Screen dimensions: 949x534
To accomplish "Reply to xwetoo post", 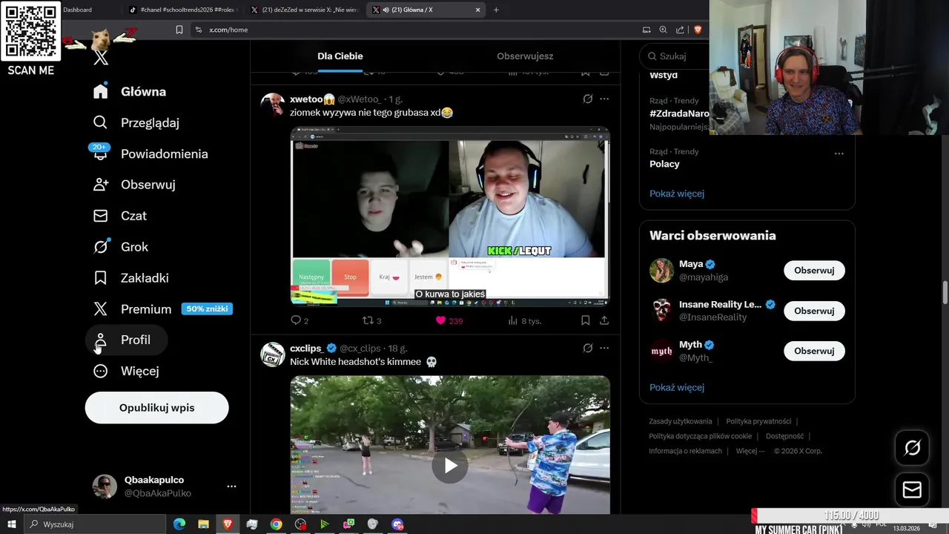I will click(x=300, y=320).
